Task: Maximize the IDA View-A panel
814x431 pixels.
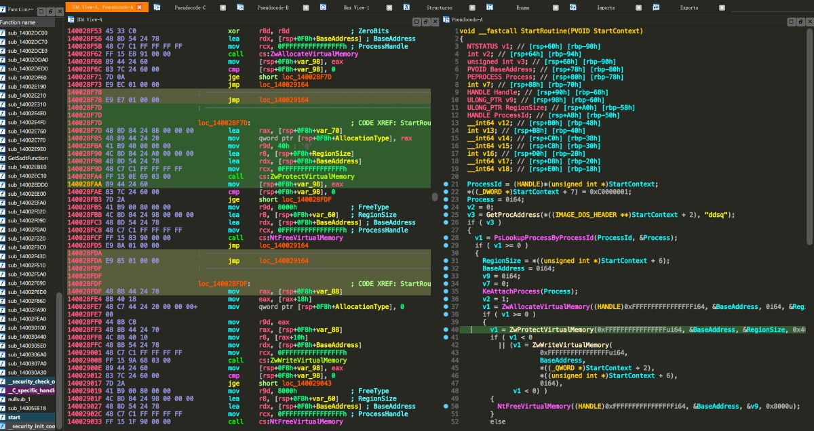Action: 415,21
